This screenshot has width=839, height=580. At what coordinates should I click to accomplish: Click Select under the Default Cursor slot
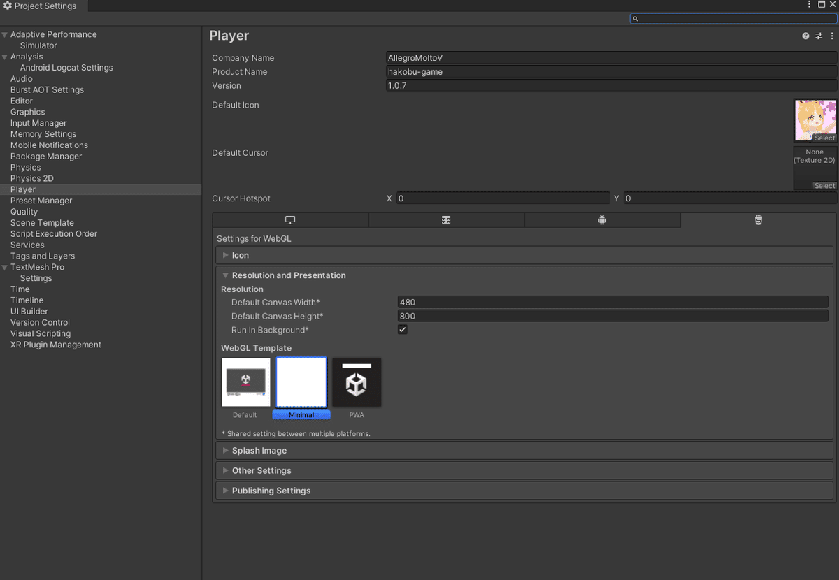point(824,186)
